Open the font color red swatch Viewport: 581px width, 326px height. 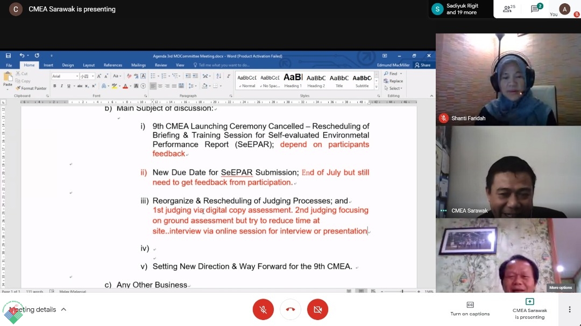click(125, 86)
